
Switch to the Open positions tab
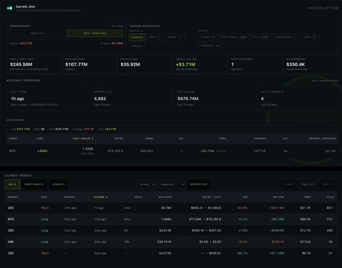155,37
